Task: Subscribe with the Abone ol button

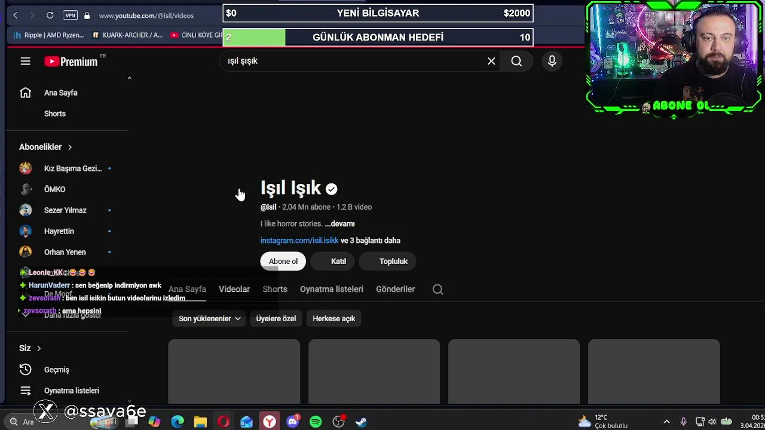Action: tap(283, 261)
